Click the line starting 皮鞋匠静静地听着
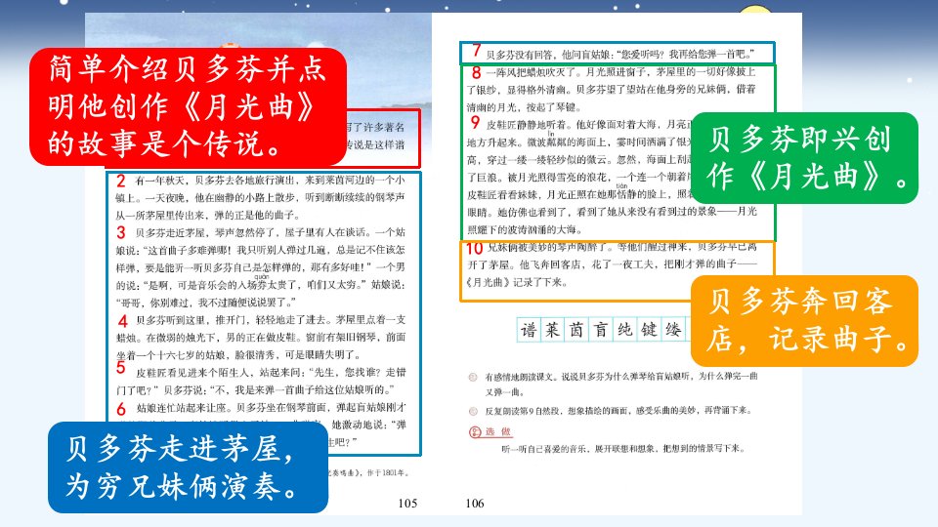The width and height of the screenshot is (938, 527). (x=588, y=124)
